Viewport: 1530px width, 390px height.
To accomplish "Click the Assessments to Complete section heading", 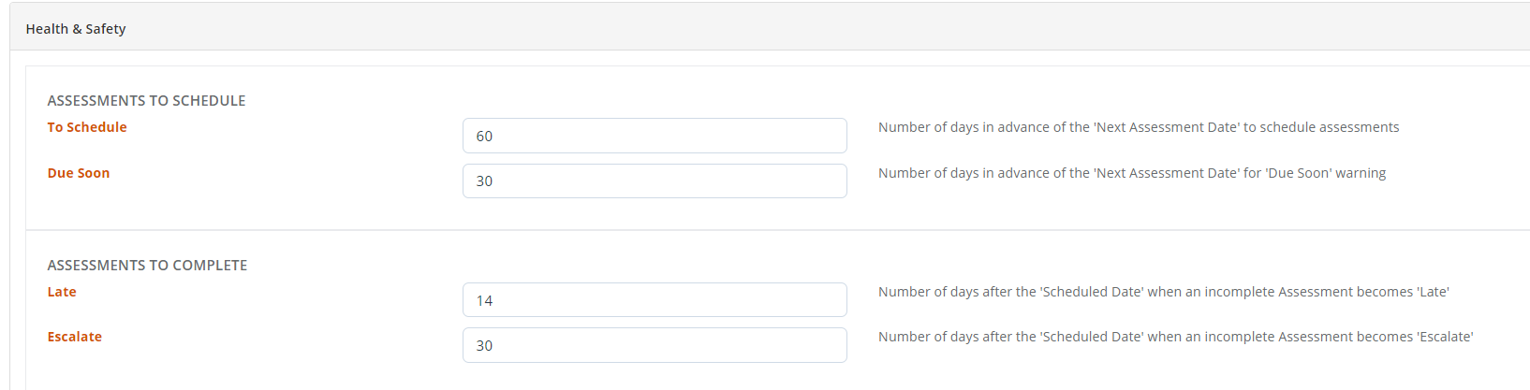I will click(x=147, y=266).
